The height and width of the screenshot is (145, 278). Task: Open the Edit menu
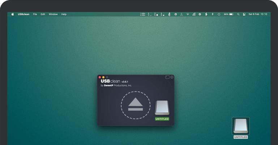tap(43, 14)
